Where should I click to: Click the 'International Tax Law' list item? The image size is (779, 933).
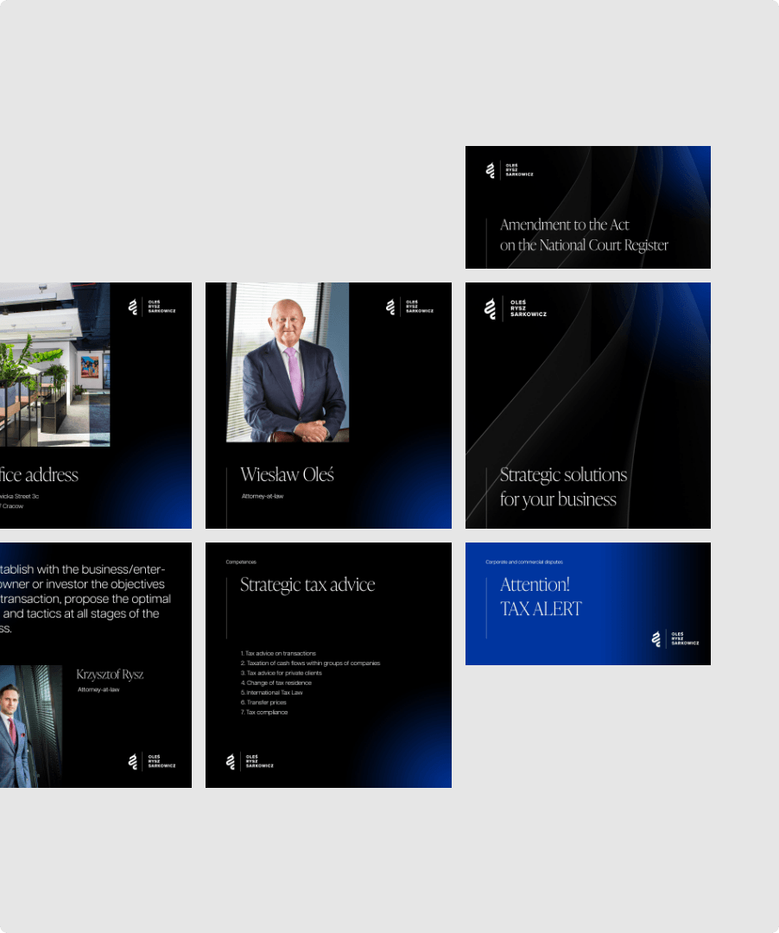coord(275,693)
